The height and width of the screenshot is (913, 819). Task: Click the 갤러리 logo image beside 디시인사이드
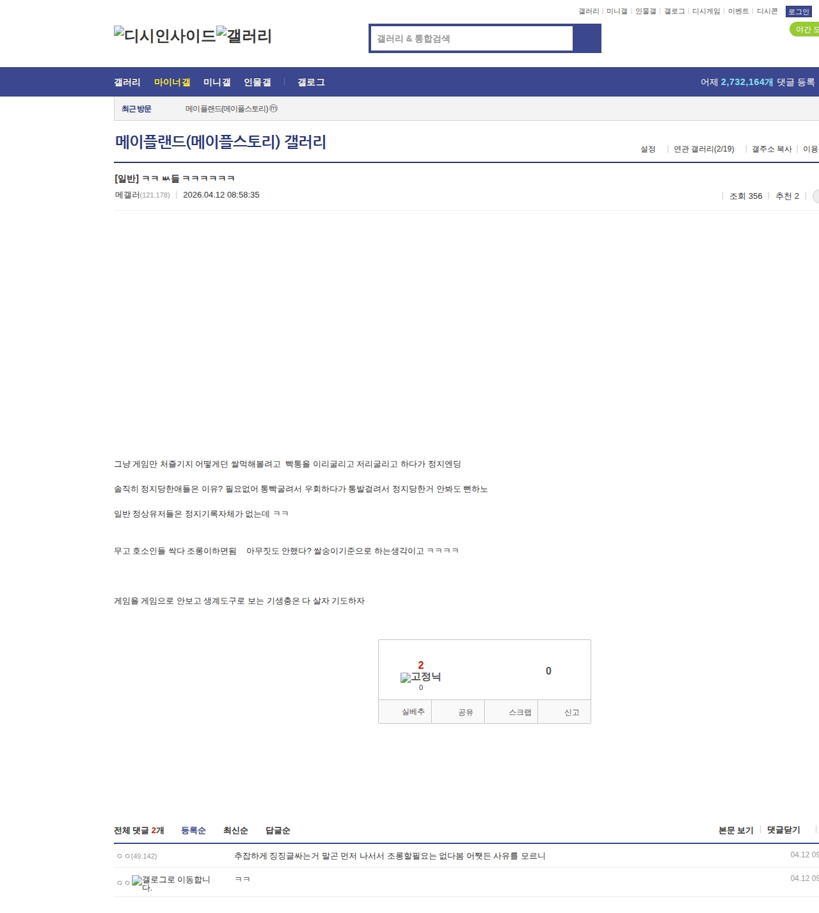[244, 36]
